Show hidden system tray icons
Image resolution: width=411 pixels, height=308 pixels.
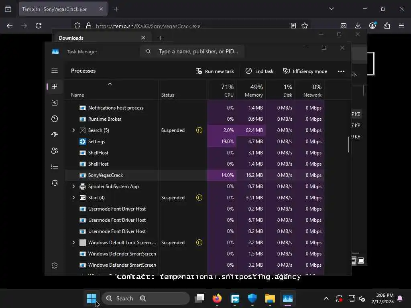[326, 298]
